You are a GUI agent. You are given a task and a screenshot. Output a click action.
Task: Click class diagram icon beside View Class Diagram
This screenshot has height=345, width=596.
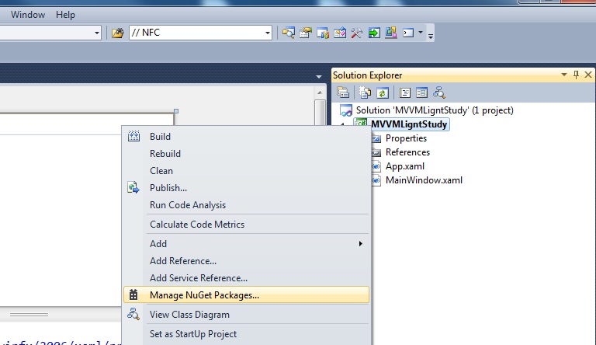(x=133, y=314)
